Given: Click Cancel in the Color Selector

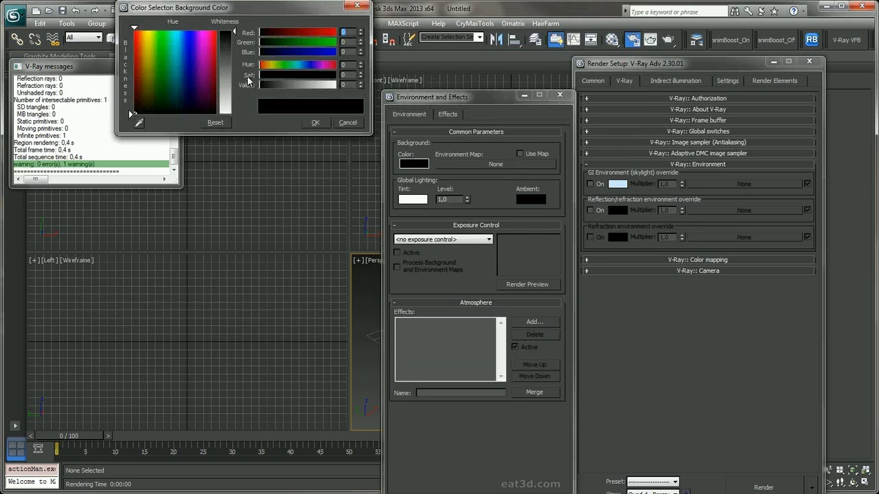Looking at the screenshot, I should (x=347, y=123).
